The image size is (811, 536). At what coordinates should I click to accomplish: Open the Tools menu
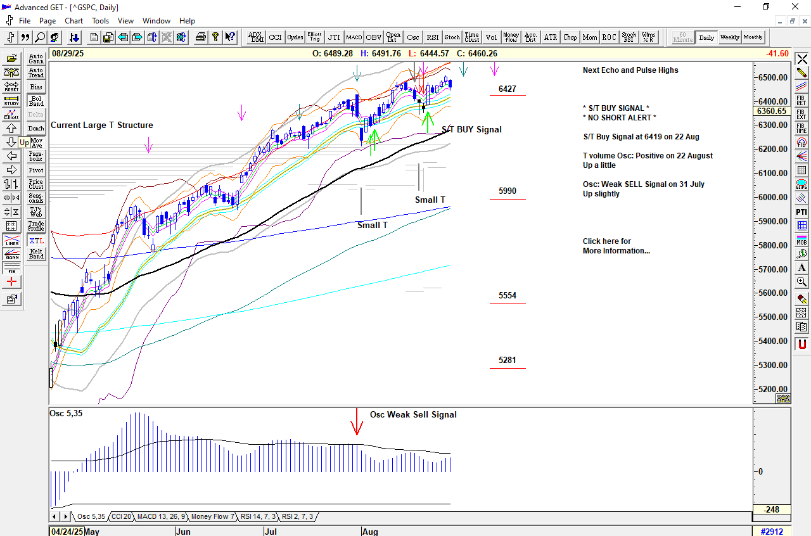pyautogui.click(x=100, y=21)
